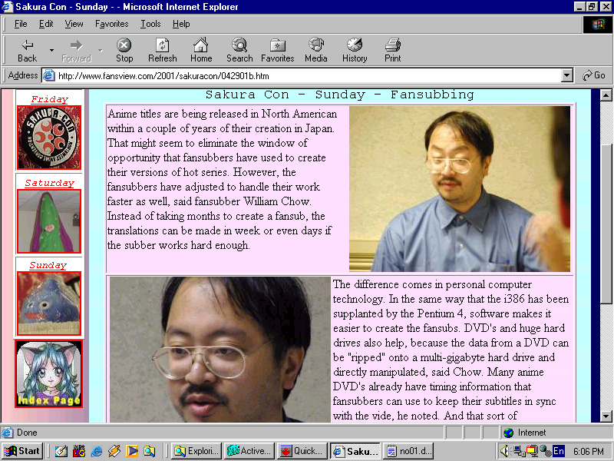The image size is (614, 461).
Task: Follow the Sunday link in sidebar
Action: [48, 265]
